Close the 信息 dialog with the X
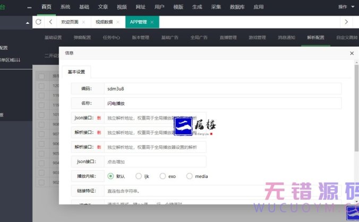 coord(352,53)
